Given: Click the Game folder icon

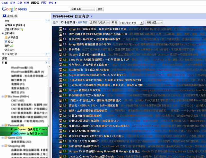Looking at the screenshot, I should tap(6, 138).
